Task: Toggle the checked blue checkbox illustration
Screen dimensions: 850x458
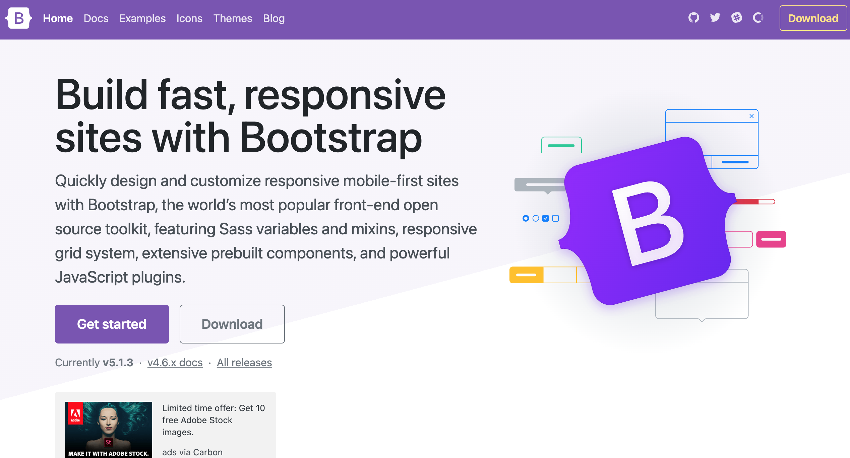Action: [545, 219]
